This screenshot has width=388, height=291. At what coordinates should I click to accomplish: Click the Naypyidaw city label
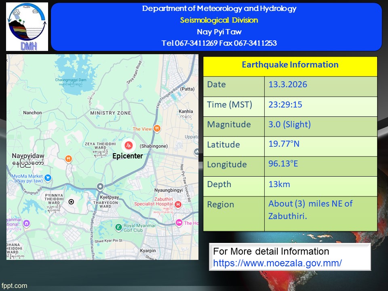coord(28,155)
